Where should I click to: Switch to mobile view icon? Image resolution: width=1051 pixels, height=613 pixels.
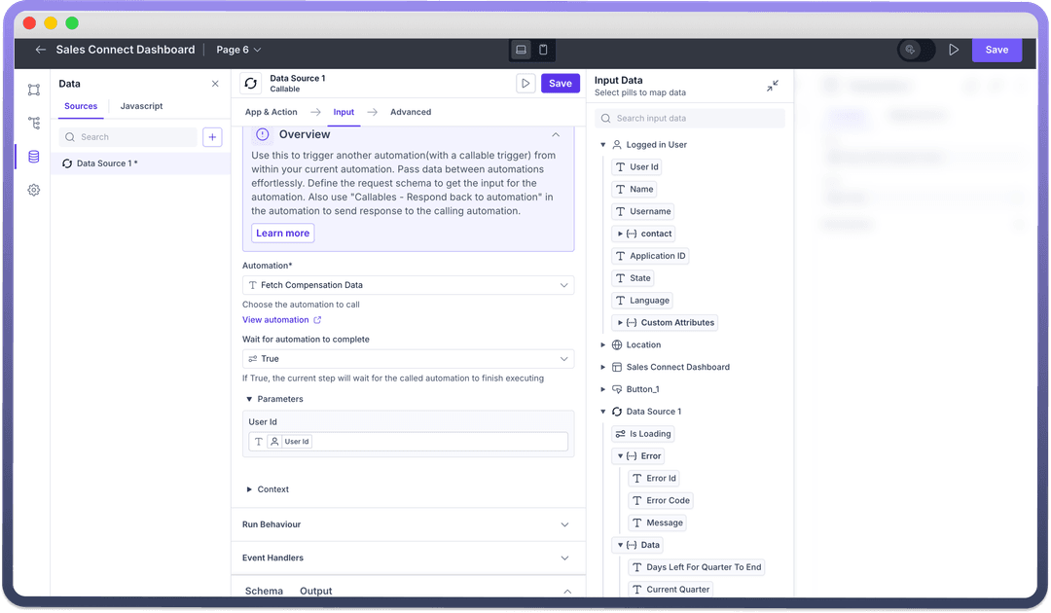(544, 50)
